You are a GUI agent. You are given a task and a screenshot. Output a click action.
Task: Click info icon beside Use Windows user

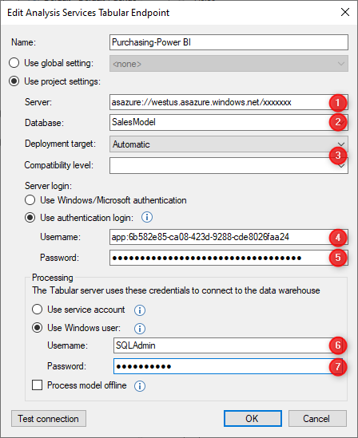click(140, 329)
